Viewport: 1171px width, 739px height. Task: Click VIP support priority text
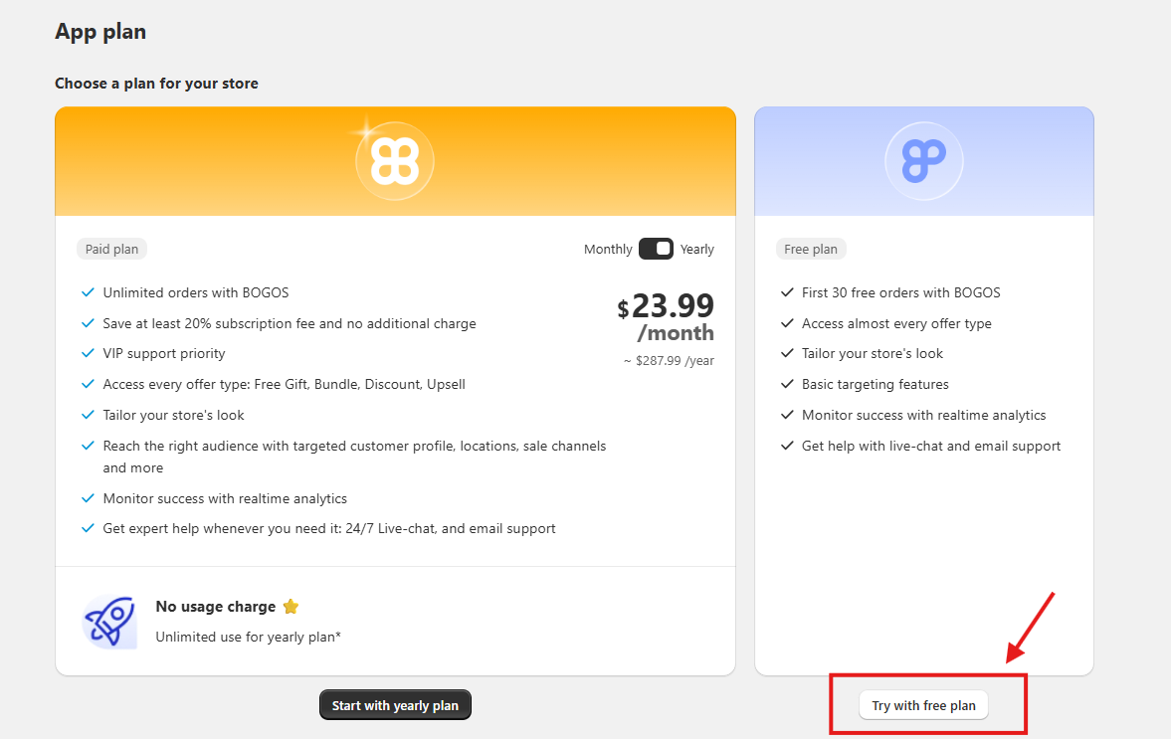(164, 353)
